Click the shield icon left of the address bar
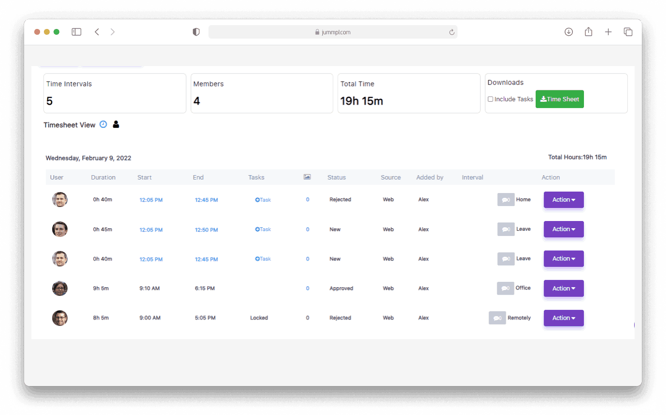The height and width of the screenshot is (415, 666). click(196, 31)
